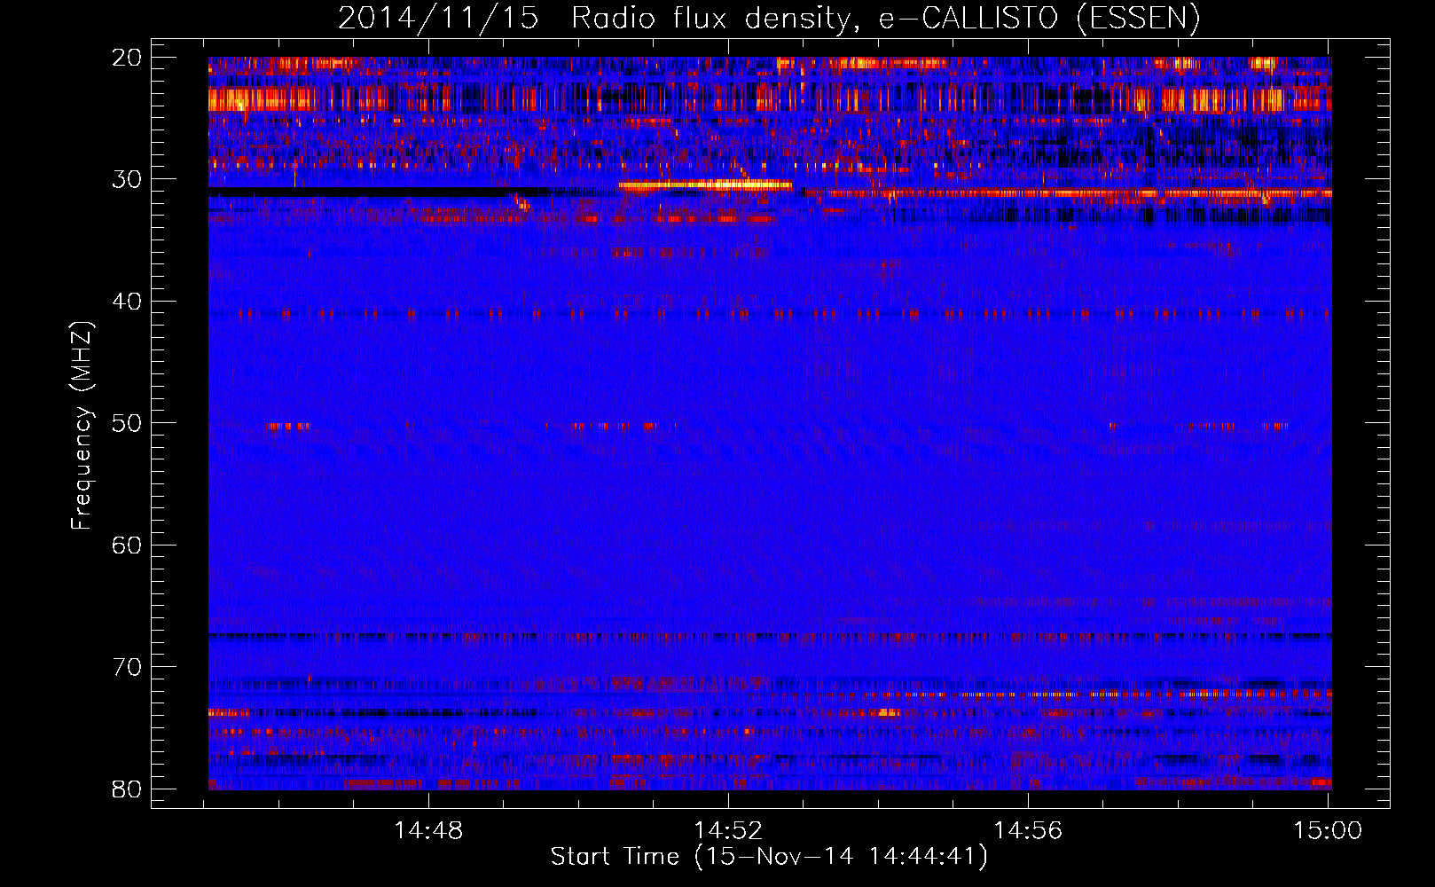
Task: Select the 14:48 time tick label
Action: (x=428, y=831)
